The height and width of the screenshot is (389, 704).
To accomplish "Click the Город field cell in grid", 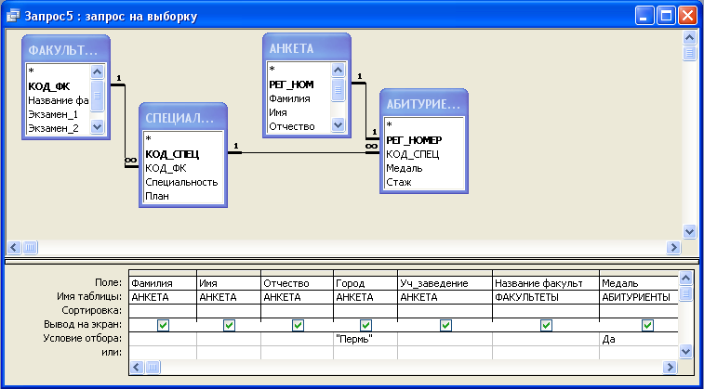I will tap(365, 283).
